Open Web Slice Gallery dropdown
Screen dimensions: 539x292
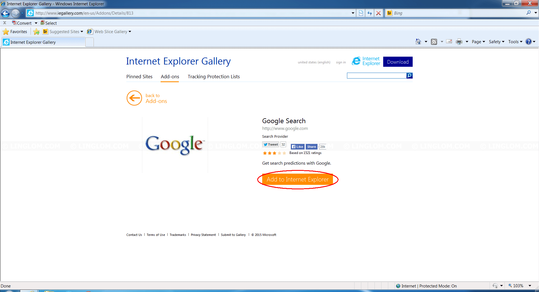[x=109, y=32]
